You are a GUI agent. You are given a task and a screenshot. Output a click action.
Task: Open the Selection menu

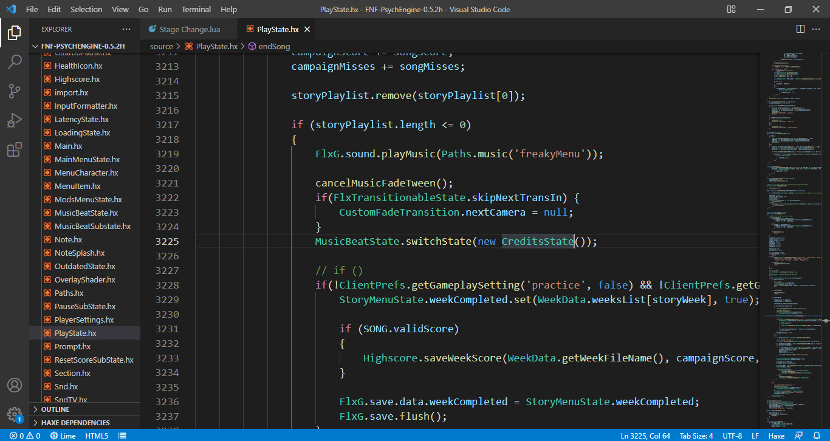[86, 9]
